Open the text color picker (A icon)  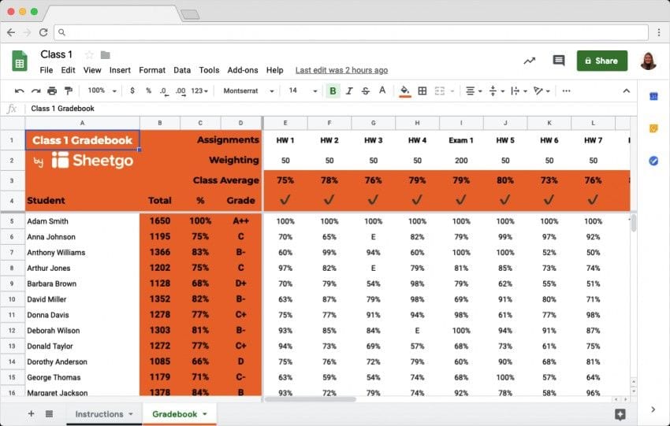[382, 91]
